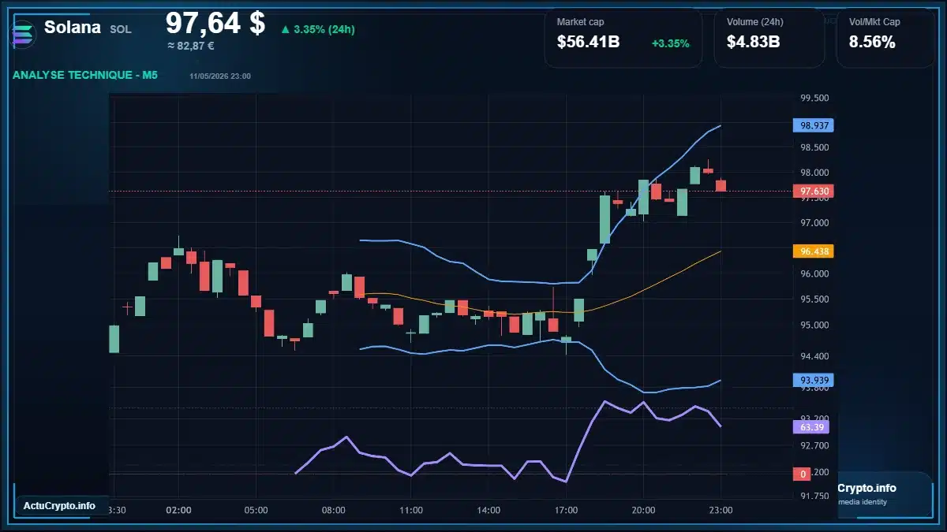Click the 97,64 $ price
The width and height of the screenshot is (947, 532).
215,23
